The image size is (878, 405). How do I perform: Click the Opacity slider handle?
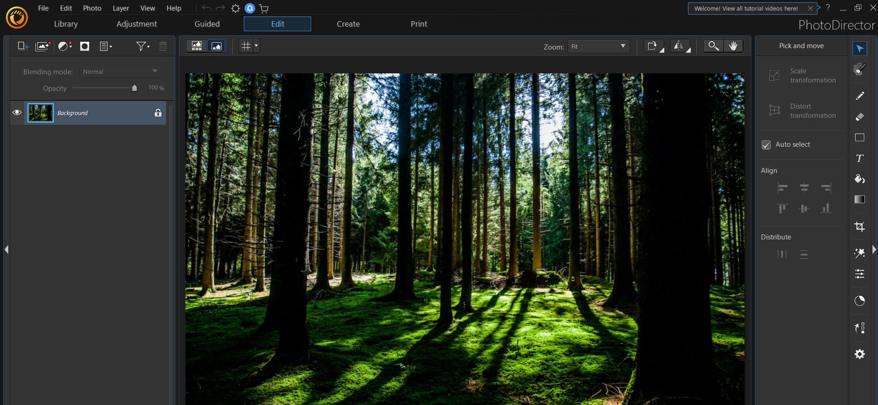tap(134, 88)
